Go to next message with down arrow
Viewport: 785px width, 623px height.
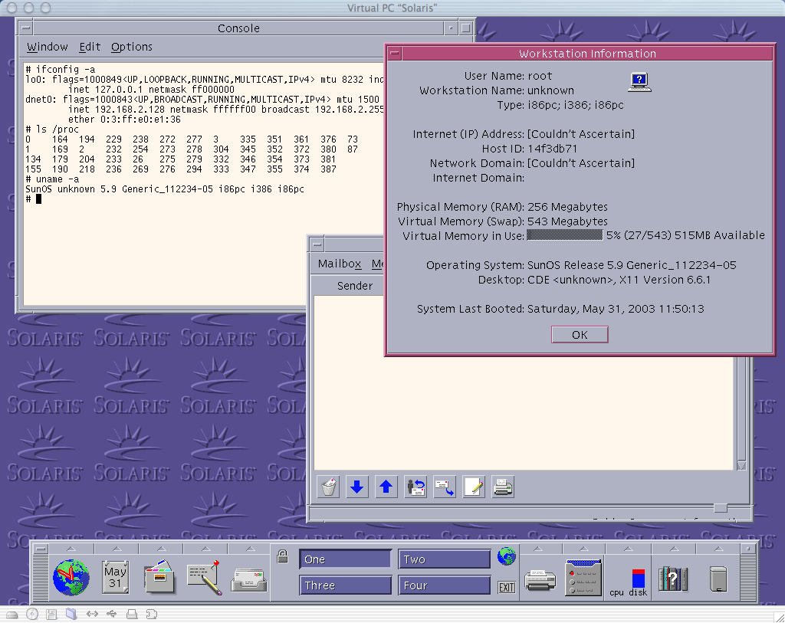point(357,487)
